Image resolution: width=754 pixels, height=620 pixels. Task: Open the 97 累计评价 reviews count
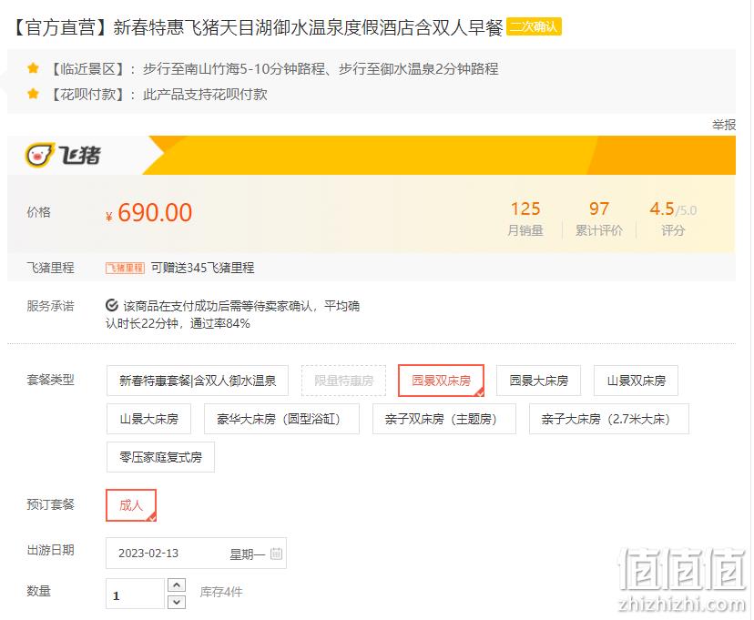[x=599, y=219]
